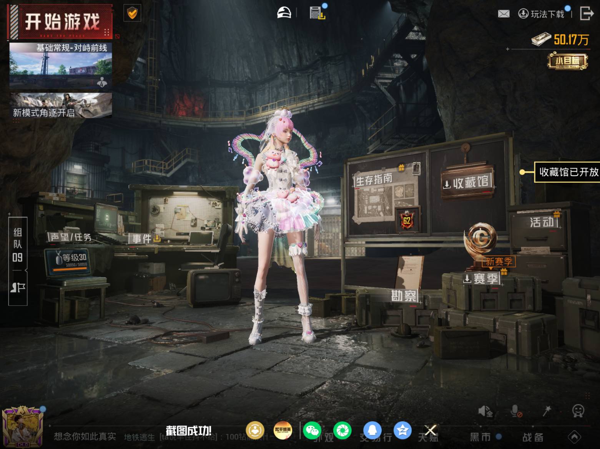Open 玩法下载 mode downloads
This screenshot has width=600, height=449.
coord(542,14)
